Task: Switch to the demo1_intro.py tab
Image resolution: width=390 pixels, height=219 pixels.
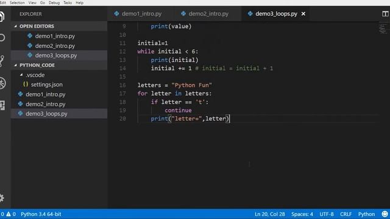Action: pos(141,13)
